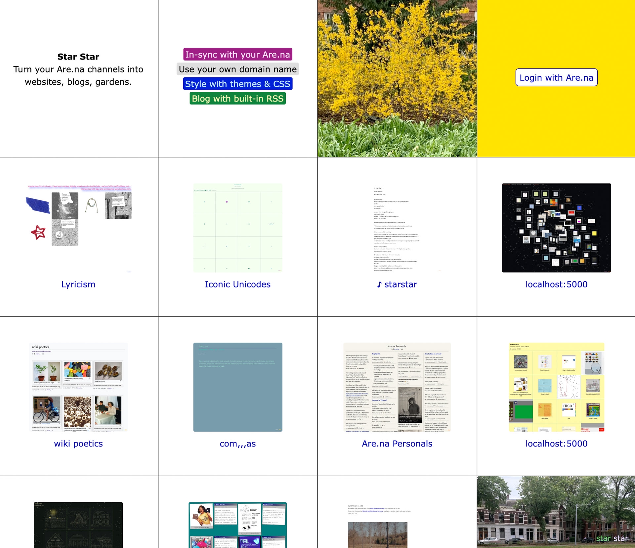Click the In-sync with your Are.na label
This screenshot has height=548, width=635.
point(237,55)
